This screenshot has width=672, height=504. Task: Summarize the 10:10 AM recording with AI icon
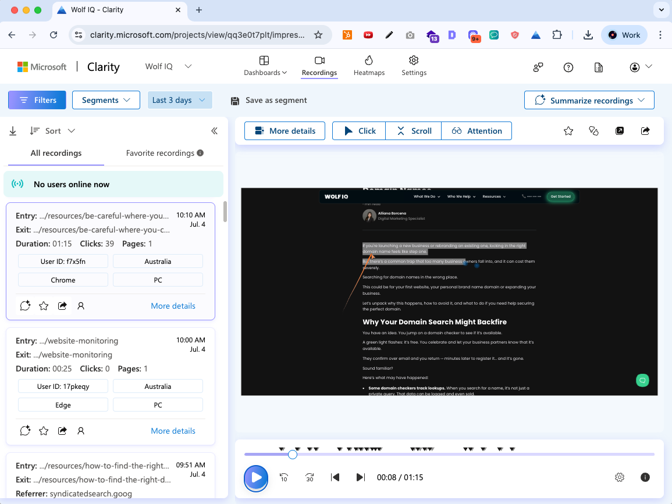(x=25, y=306)
